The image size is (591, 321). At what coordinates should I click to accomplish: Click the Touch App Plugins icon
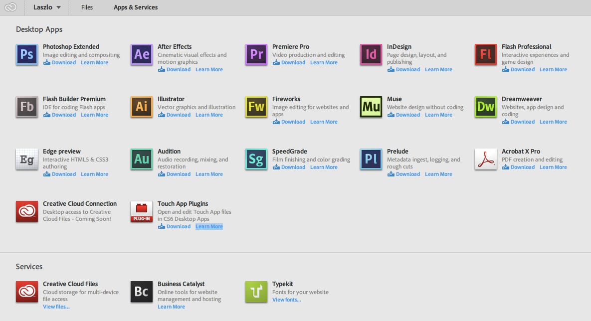tap(141, 211)
